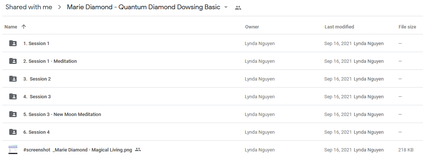Reverse sort order with the Name arrow

point(24,27)
